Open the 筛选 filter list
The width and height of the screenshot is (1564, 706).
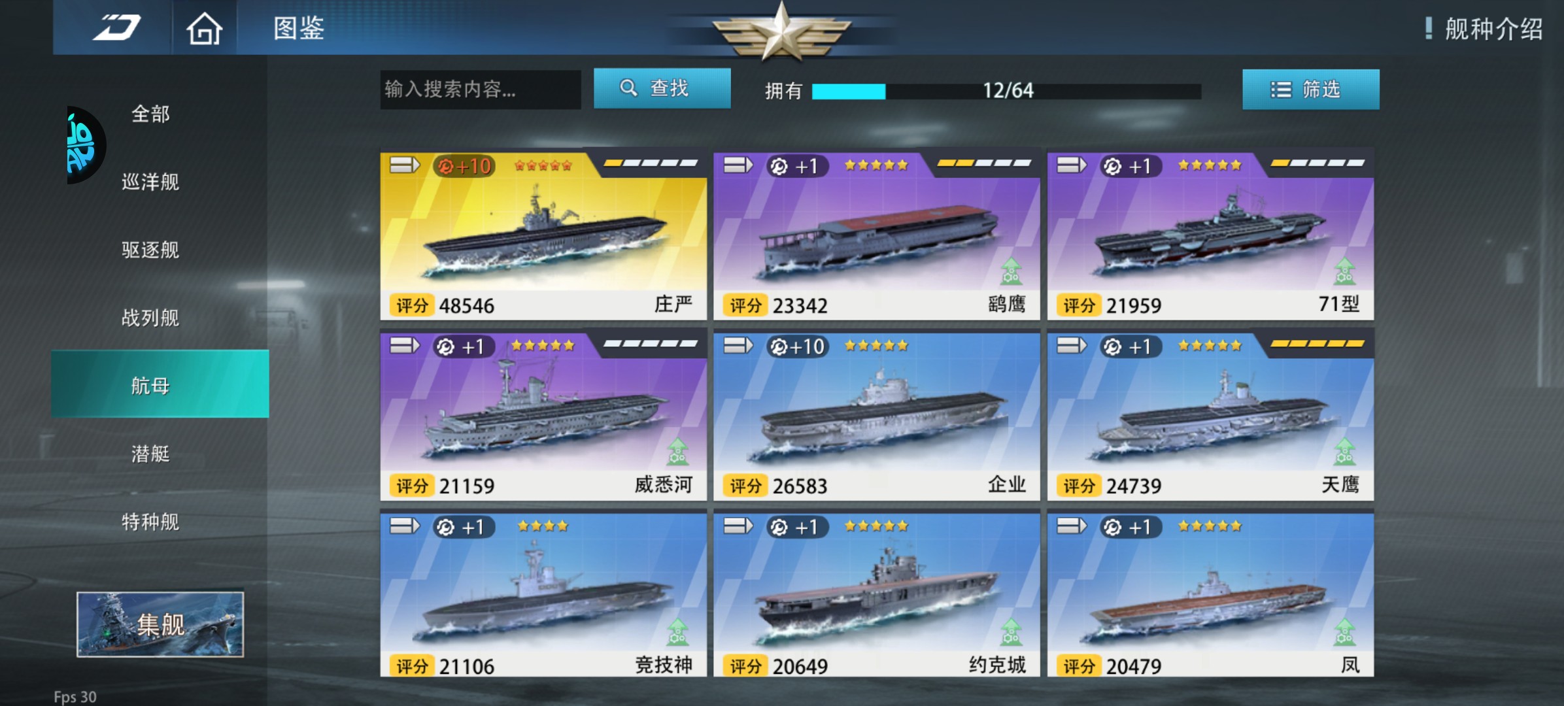[x=1310, y=89]
